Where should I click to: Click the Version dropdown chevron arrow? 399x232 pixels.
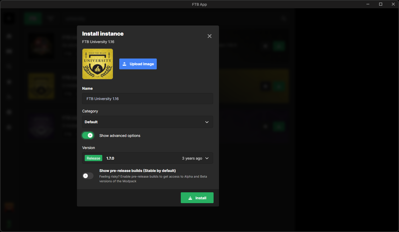[x=207, y=158]
